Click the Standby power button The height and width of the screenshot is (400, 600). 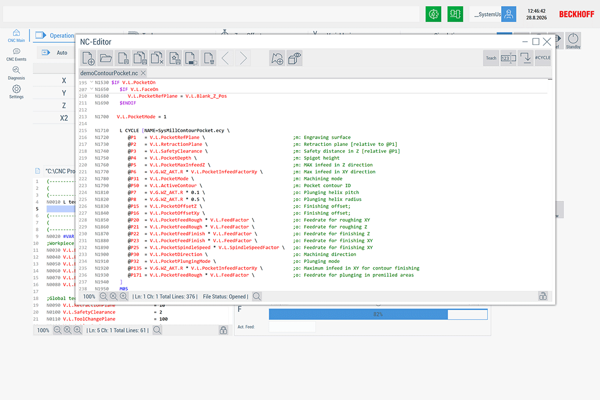pos(573,40)
